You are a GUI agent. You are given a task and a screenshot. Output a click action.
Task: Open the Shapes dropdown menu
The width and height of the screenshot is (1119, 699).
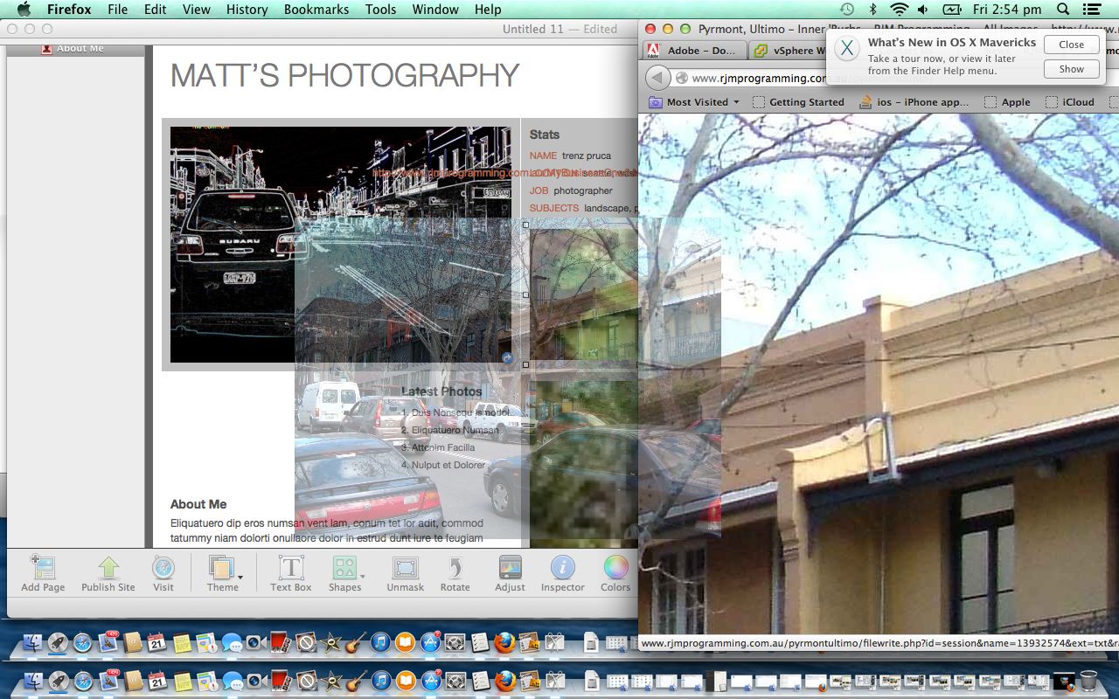(x=345, y=573)
